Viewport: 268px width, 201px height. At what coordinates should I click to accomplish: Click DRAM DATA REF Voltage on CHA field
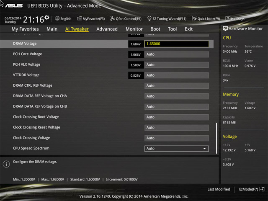[x=177, y=96]
